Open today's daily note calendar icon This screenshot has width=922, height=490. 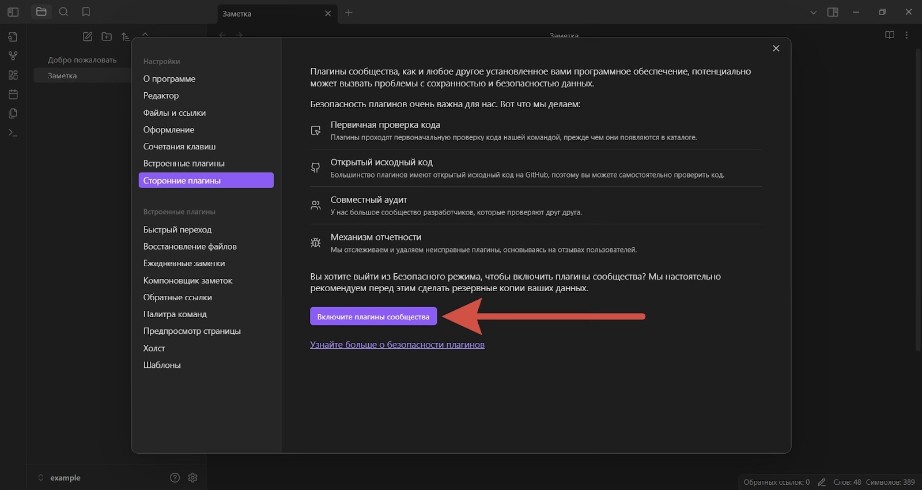[13, 94]
